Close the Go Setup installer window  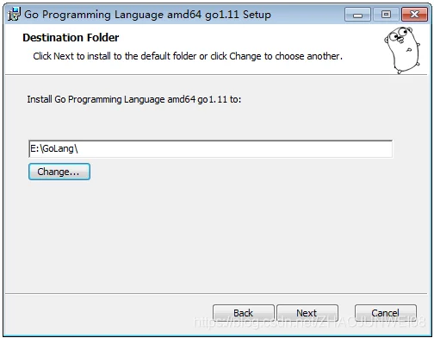414,15
